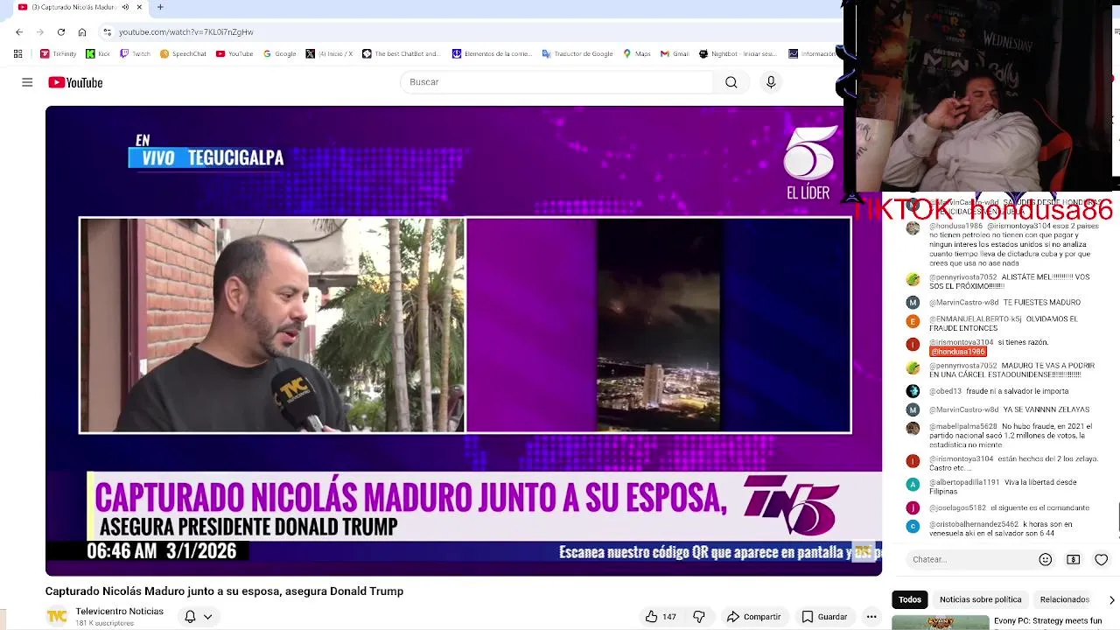1120x630 pixels.
Task: Click @joselagos5182 chat message
Action: tap(997, 507)
